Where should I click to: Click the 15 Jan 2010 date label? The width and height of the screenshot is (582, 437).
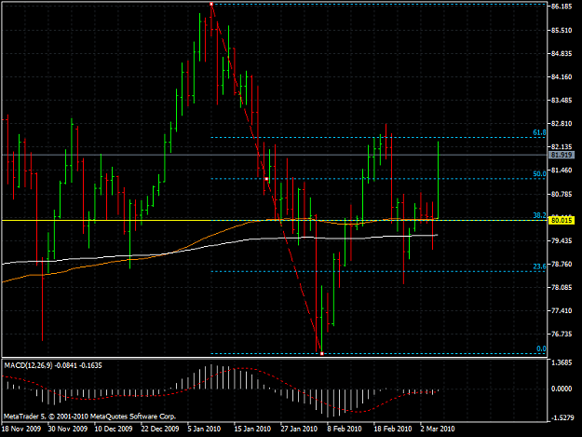(x=252, y=429)
